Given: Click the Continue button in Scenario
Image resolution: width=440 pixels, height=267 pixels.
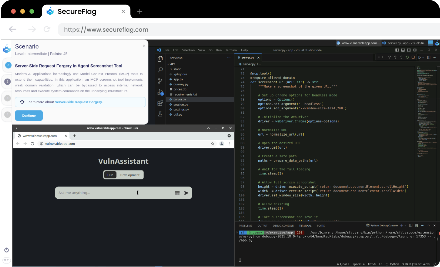Looking at the screenshot, I should tap(29, 115).
